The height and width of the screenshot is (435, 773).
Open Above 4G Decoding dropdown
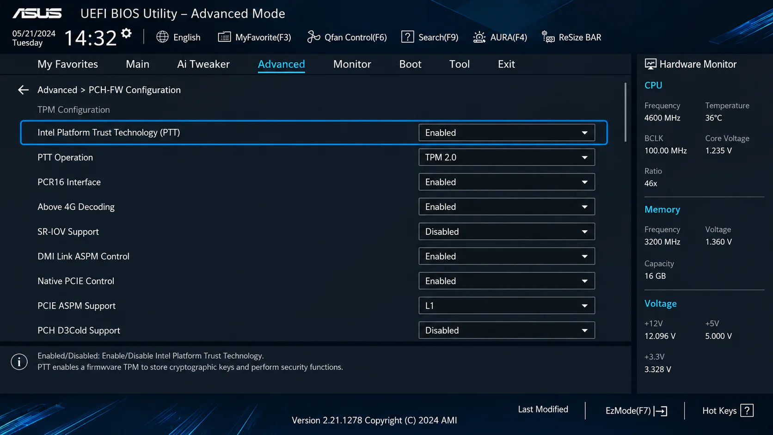tap(507, 207)
